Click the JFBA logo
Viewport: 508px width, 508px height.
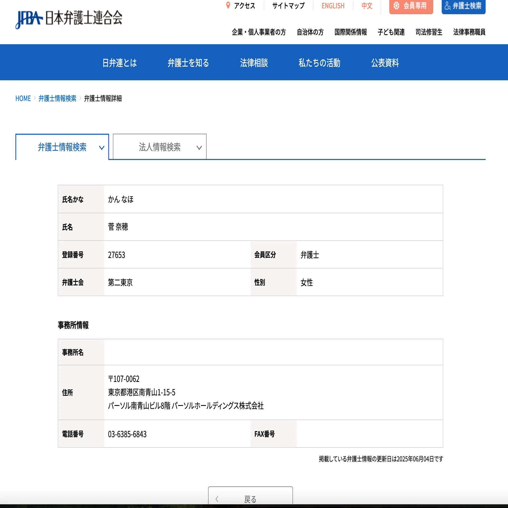pyautogui.click(x=69, y=19)
